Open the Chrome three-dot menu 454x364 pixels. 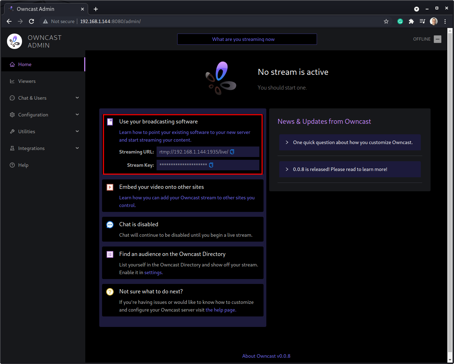(x=445, y=21)
